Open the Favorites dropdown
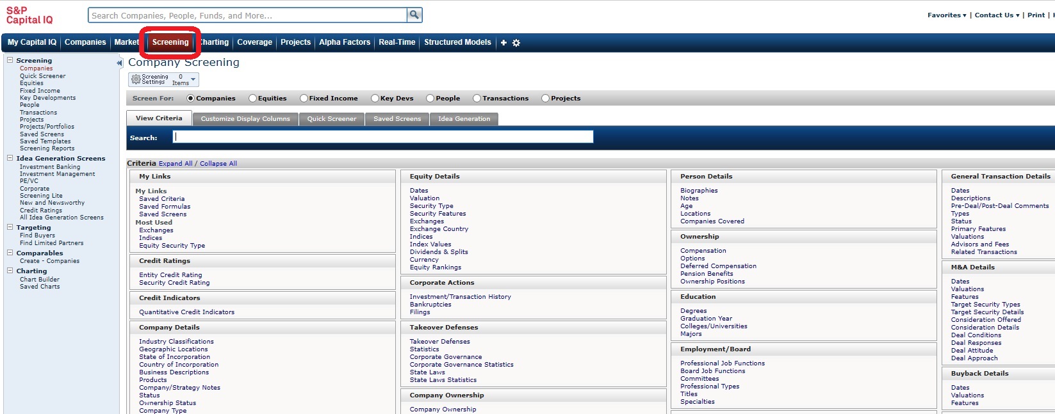Viewport: 1055px width, 414px height. pyautogui.click(x=947, y=15)
